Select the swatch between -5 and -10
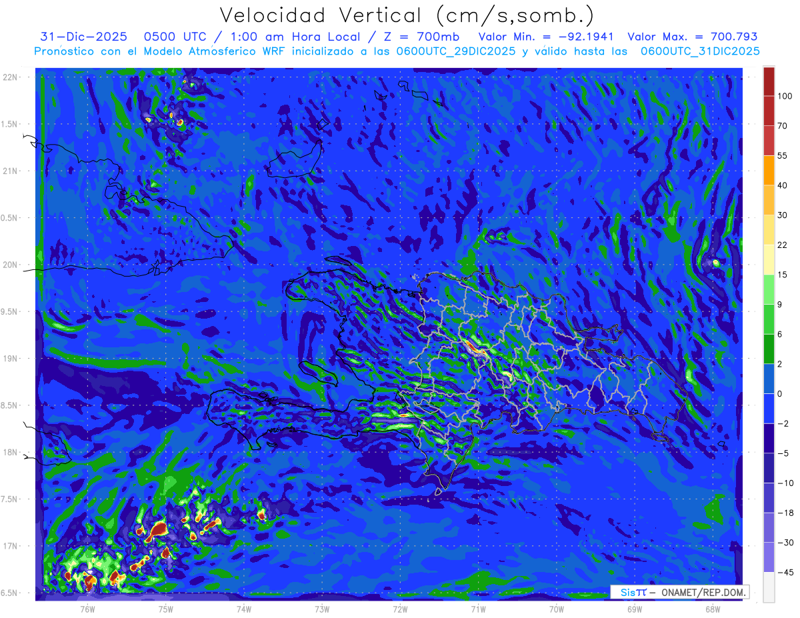The image size is (800, 618). pyautogui.click(x=769, y=467)
